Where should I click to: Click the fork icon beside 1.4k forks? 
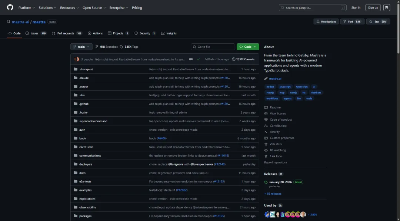(x=266, y=156)
